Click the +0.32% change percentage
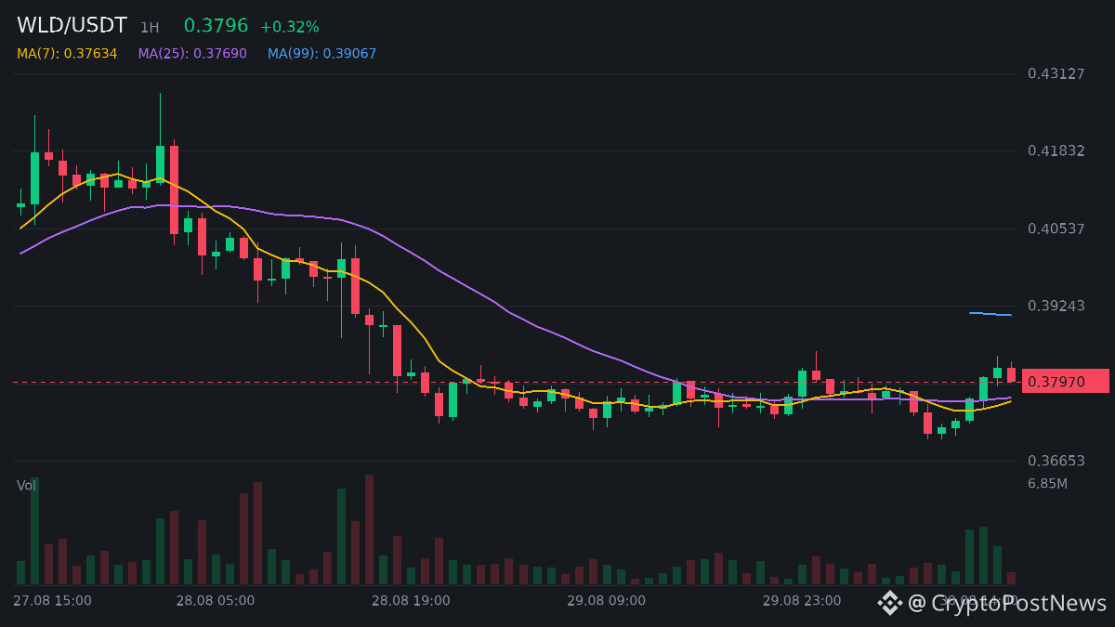 [x=289, y=28]
